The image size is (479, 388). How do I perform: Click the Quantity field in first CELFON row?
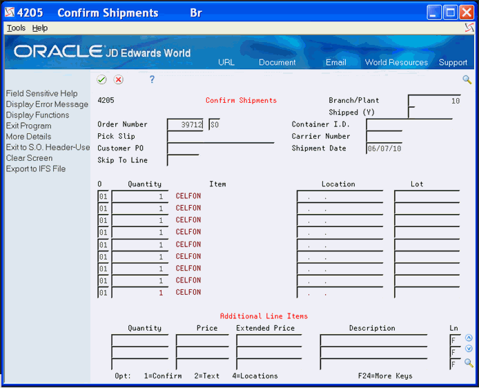click(140, 197)
